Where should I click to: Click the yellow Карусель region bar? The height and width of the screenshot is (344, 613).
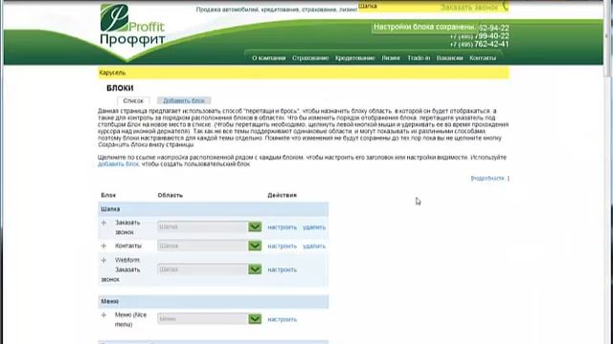[304, 73]
